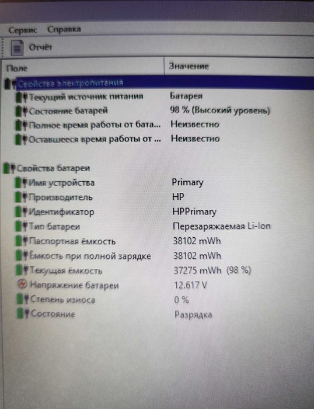Image resolution: width=314 pixels, height=409 pixels.
Task: Open the Справка menu
Action: click(x=64, y=29)
